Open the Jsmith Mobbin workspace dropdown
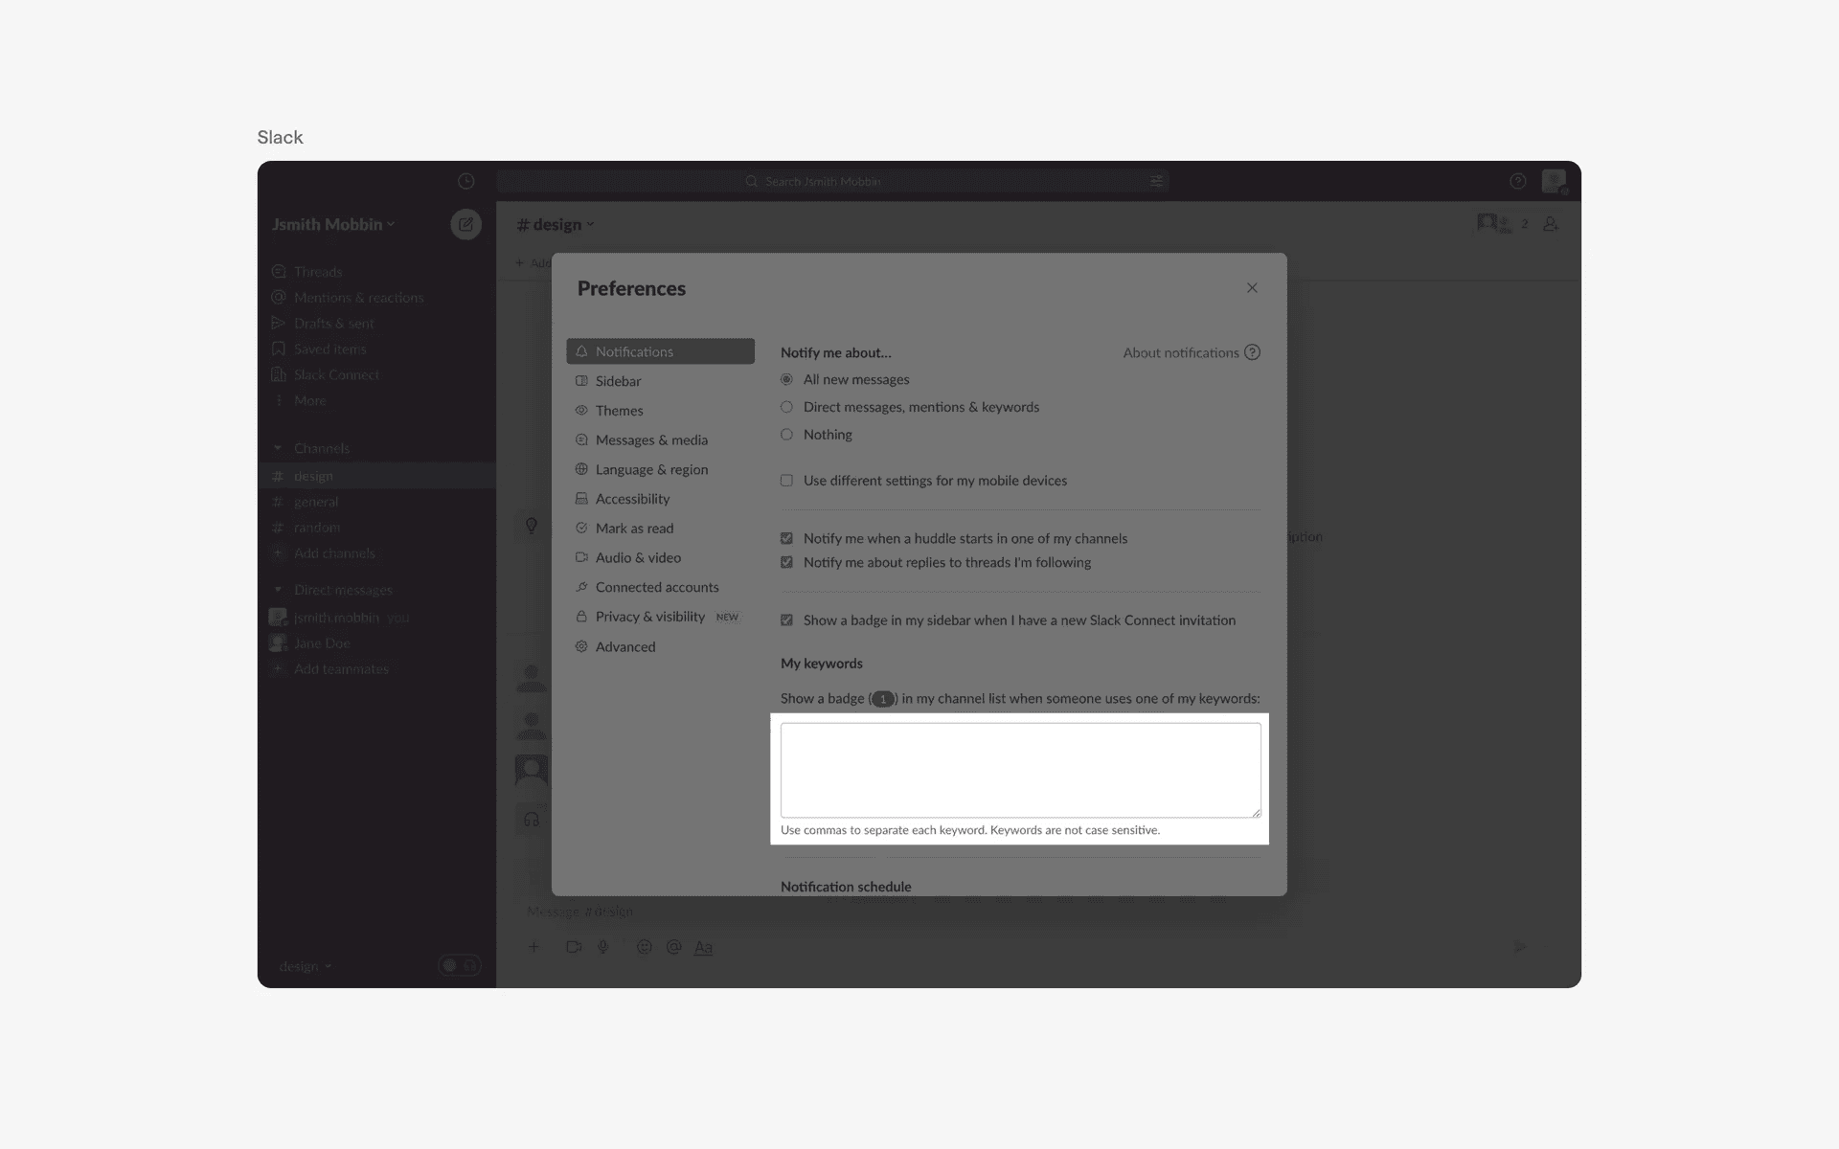 tap(333, 224)
